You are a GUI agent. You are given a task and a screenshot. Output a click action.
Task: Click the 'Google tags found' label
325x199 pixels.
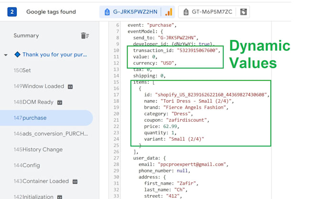[x=51, y=12]
